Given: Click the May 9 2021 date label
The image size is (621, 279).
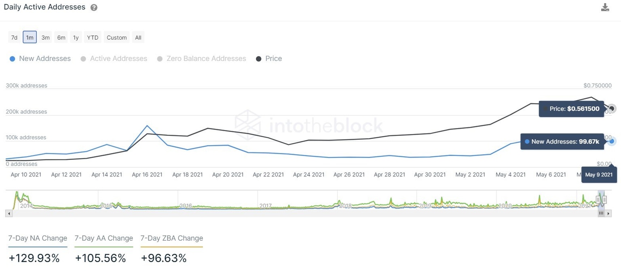Looking at the screenshot, I should (x=599, y=174).
